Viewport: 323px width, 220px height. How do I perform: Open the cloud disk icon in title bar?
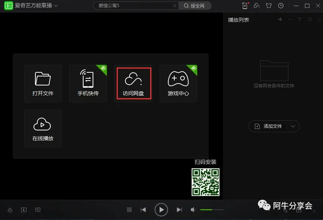click(x=256, y=6)
